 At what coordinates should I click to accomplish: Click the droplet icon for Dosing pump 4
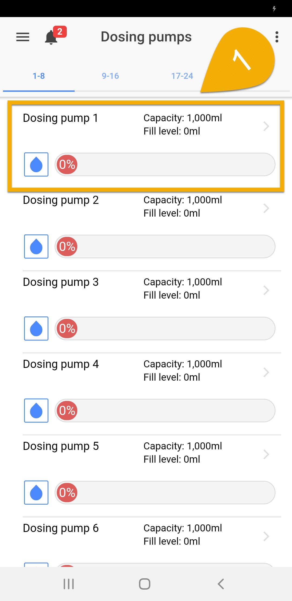click(36, 411)
